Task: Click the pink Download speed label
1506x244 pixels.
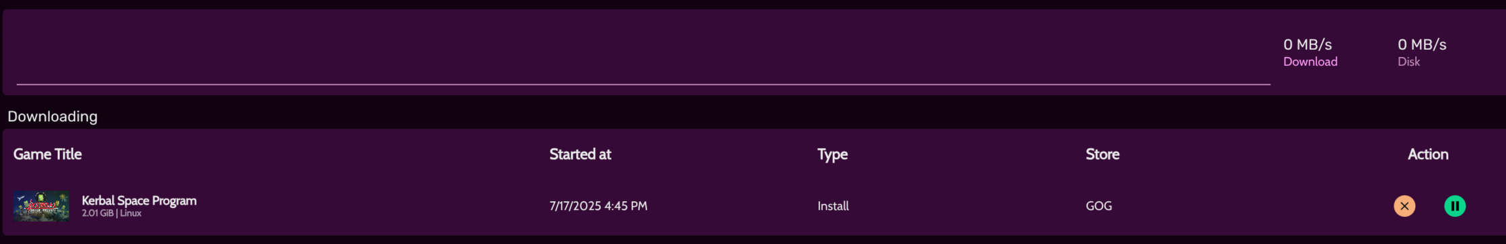Action: point(1310,61)
